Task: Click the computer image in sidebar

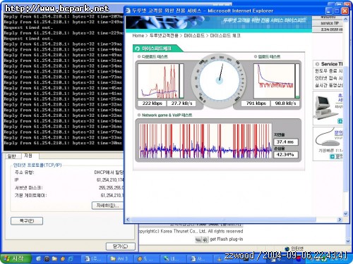Action: (x=325, y=108)
